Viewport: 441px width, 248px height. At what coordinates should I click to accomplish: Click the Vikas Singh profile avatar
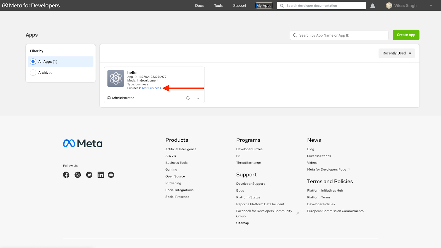click(389, 6)
